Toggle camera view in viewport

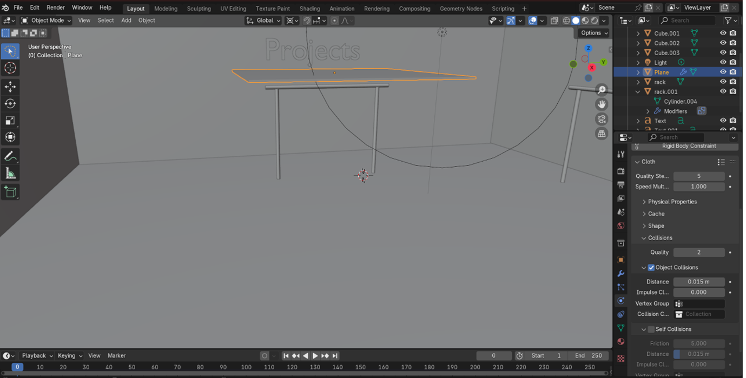point(602,119)
